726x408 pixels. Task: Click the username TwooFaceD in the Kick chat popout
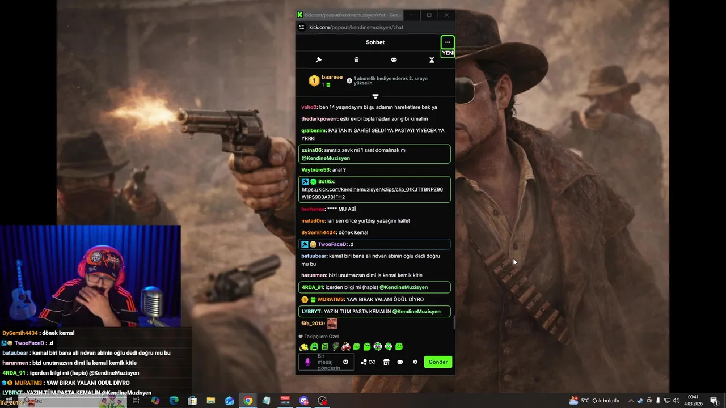point(332,244)
